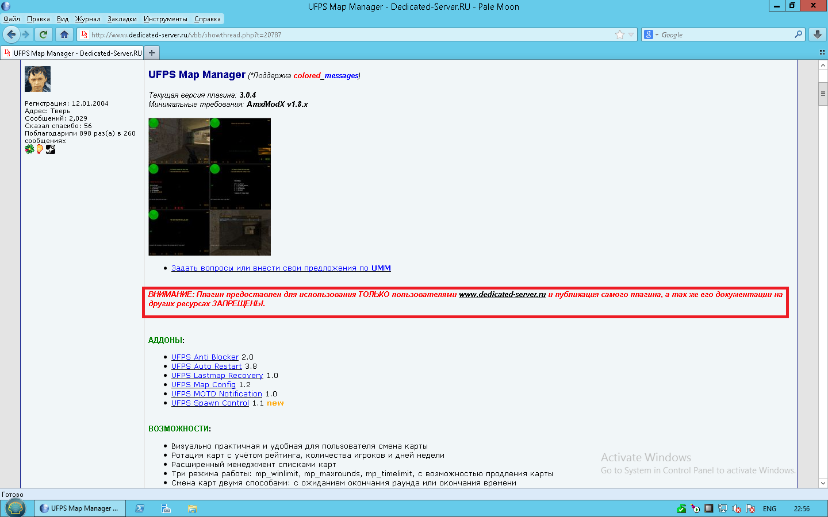Image resolution: width=828 pixels, height=517 pixels.
Task: Click the tray icon with green play arrow
Action: pos(695,508)
